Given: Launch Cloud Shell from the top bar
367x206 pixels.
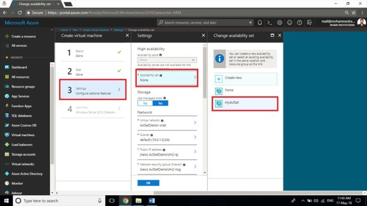Looking at the screenshot, I should tap(270, 23).
